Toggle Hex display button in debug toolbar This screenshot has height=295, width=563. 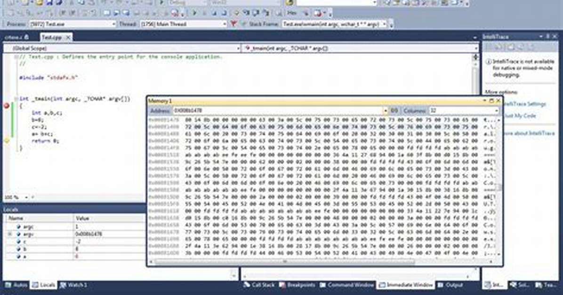pyautogui.click(x=292, y=13)
